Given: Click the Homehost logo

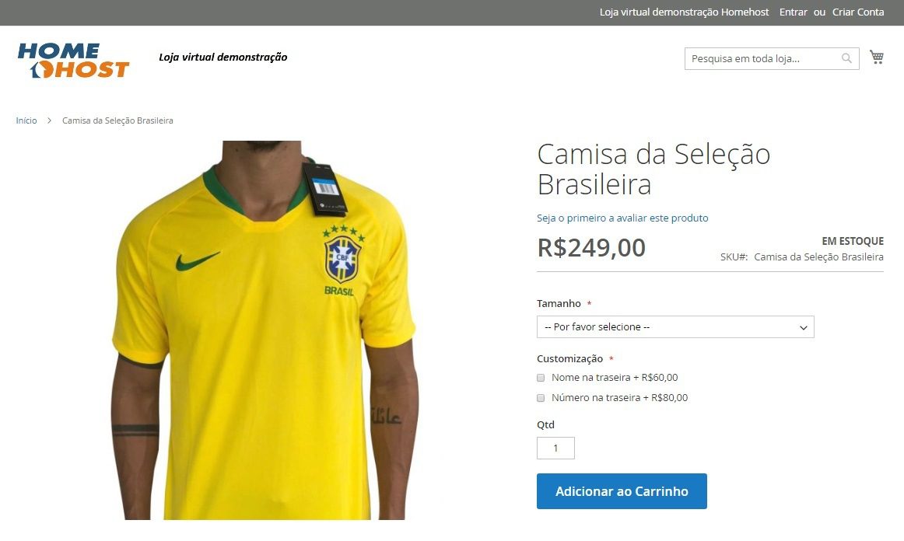Looking at the screenshot, I should 73,60.
